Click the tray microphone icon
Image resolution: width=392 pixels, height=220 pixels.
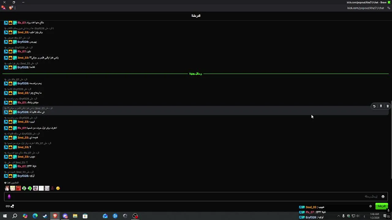[343, 216]
